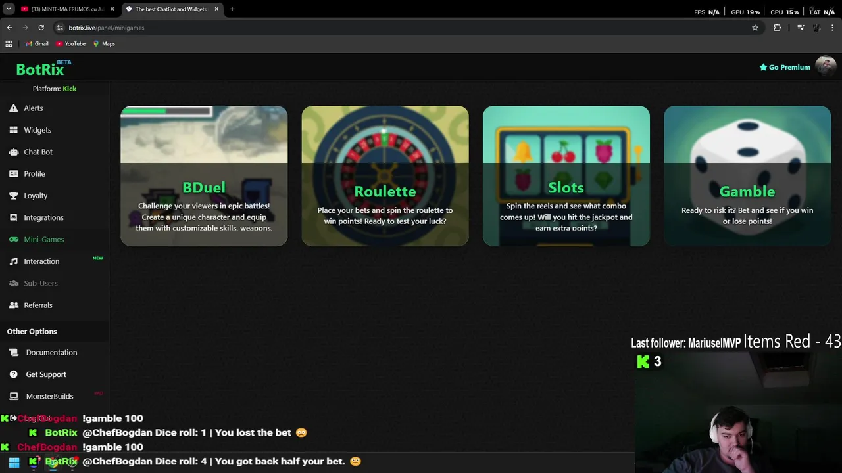Select the Mini-Games controller icon
Image resolution: width=842 pixels, height=473 pixels.
(13, 240)
